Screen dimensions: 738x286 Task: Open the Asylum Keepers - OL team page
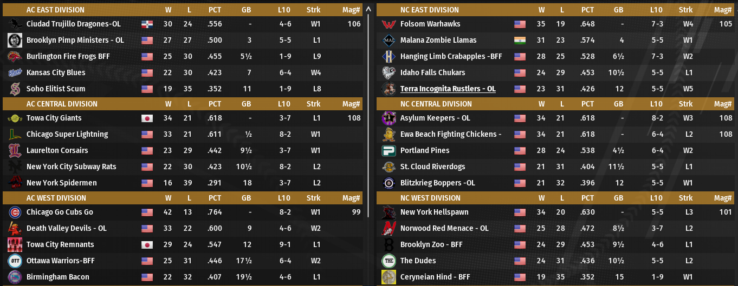pyautogui.click(x=435, y=118)
